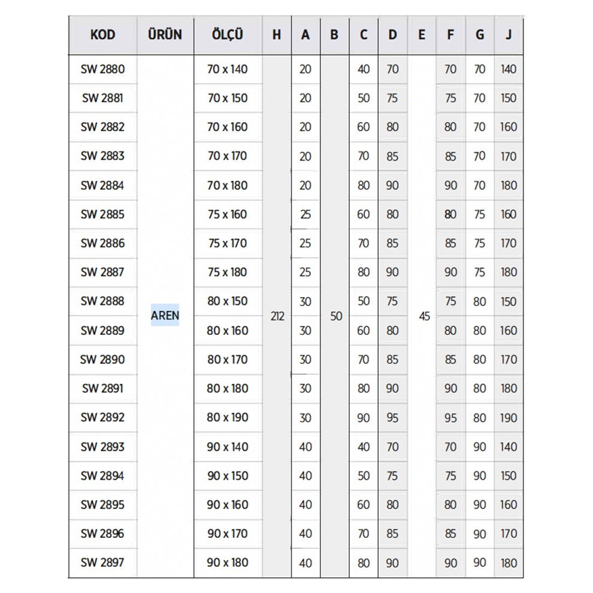Click the ÖLÇÜ column header

(228, 35)
